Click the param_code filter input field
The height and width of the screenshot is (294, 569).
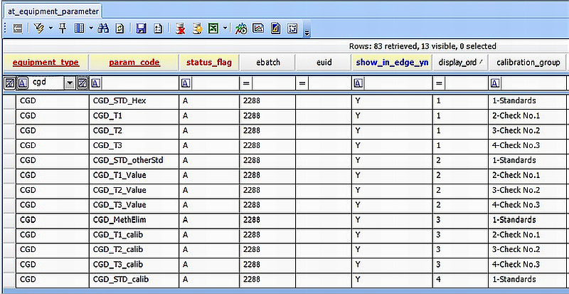pyautogui.click(x=139, y=83)
